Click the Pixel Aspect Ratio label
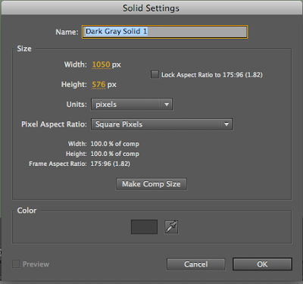The width and height of the screenshot is (303, 284). click(54, 124)
